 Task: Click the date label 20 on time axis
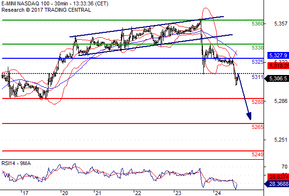click(x=65, y=193)
